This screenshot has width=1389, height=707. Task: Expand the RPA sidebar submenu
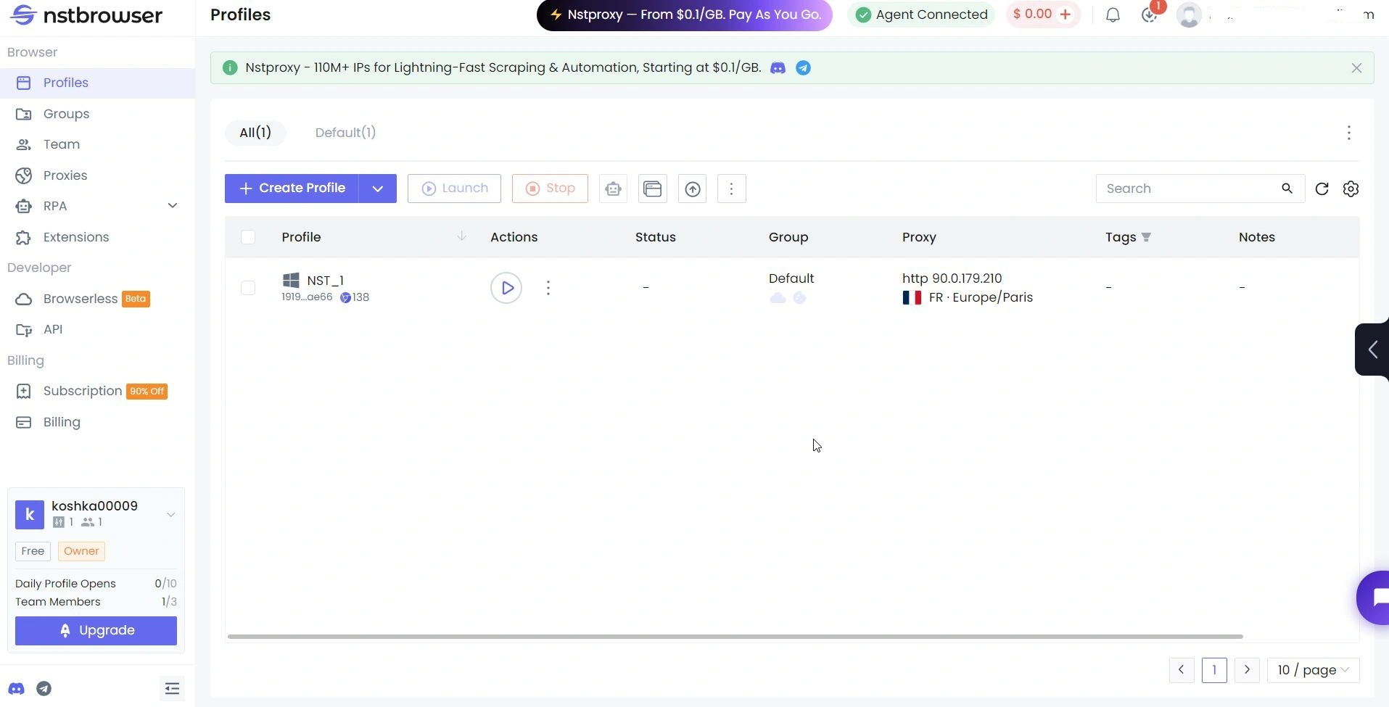[x=172, y=206]
